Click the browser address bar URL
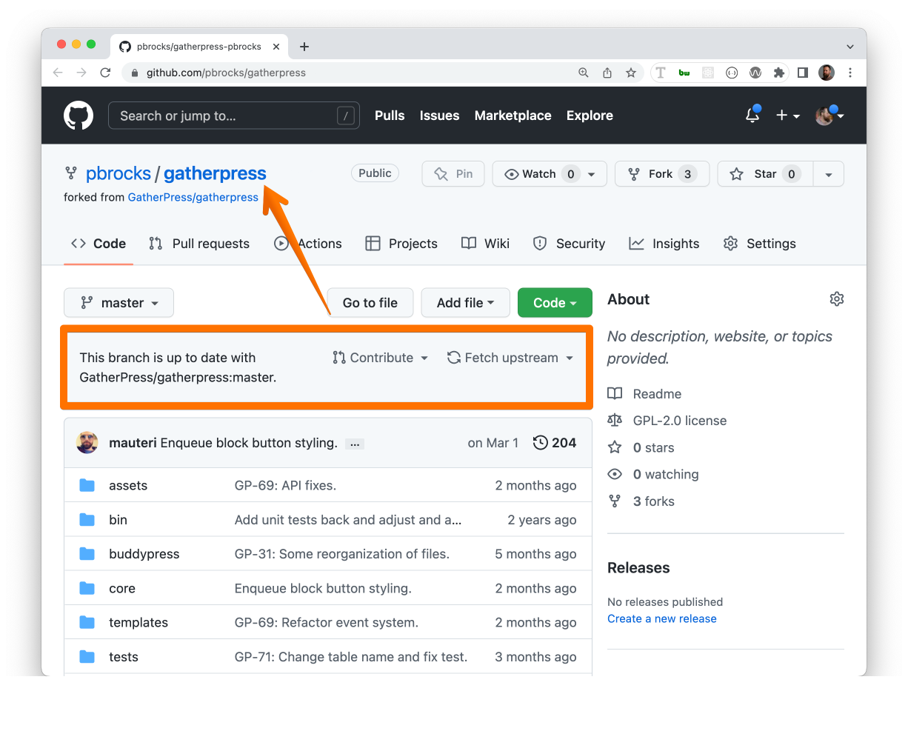This screenshot has height=731, width=908. pos(226,73)
